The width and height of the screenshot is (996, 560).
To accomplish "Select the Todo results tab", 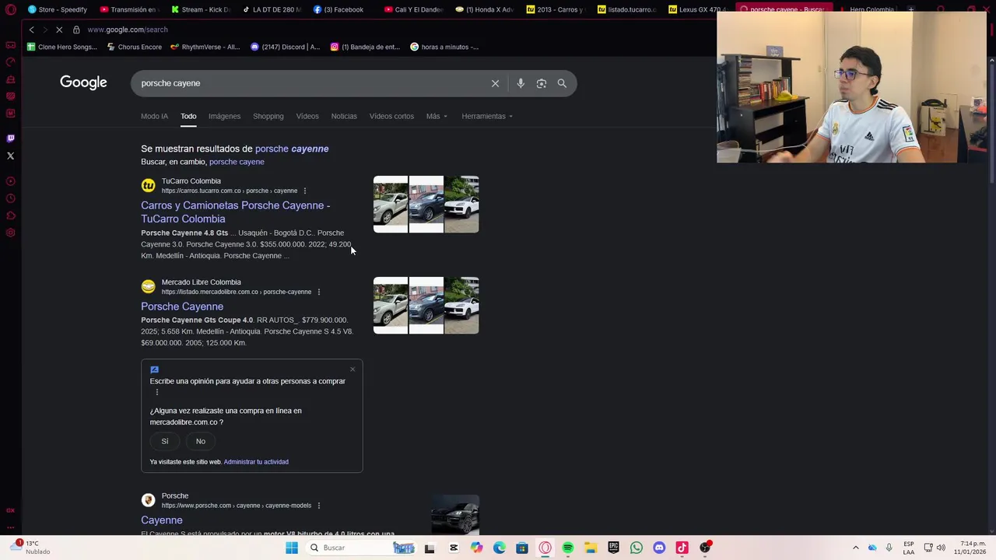I will click(188, 116).
